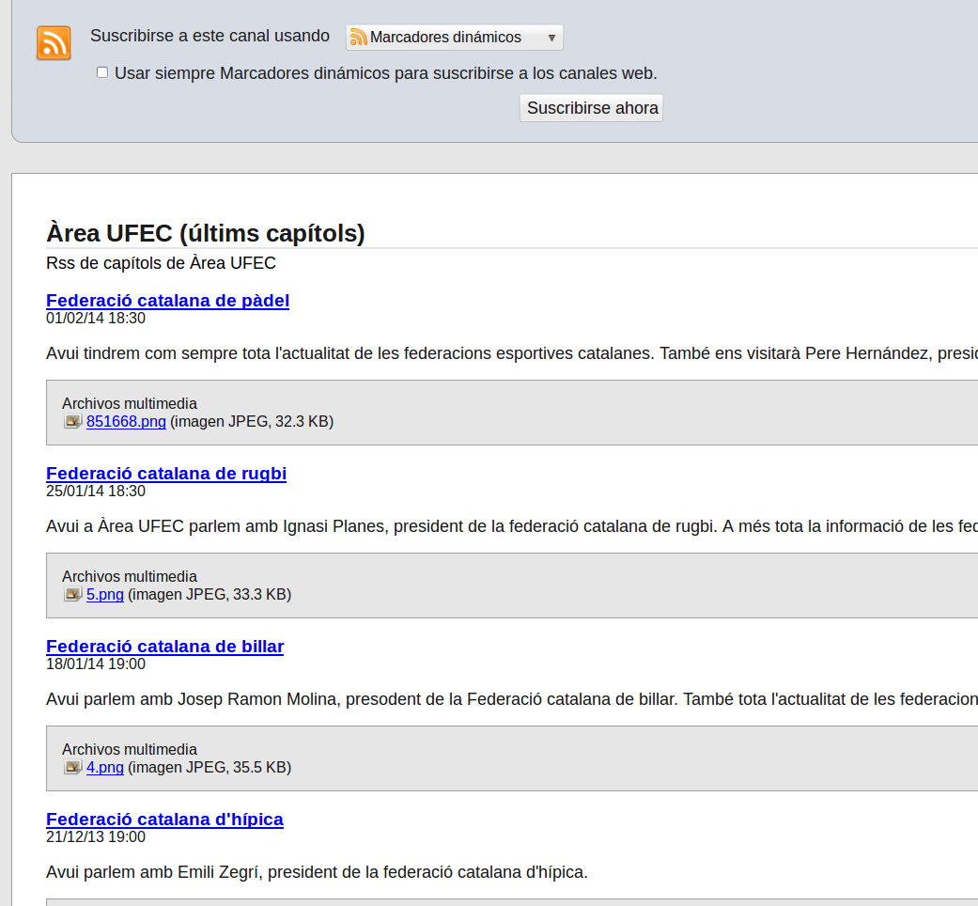Click the date 01/02/14 18:30
Viewport: 978px width, 906px height.
coord(96,319)
